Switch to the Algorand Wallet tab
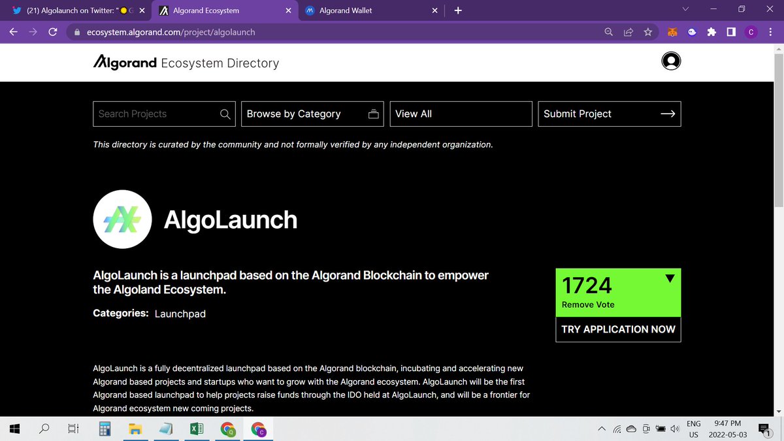784x441 pixels. point(371,10)
